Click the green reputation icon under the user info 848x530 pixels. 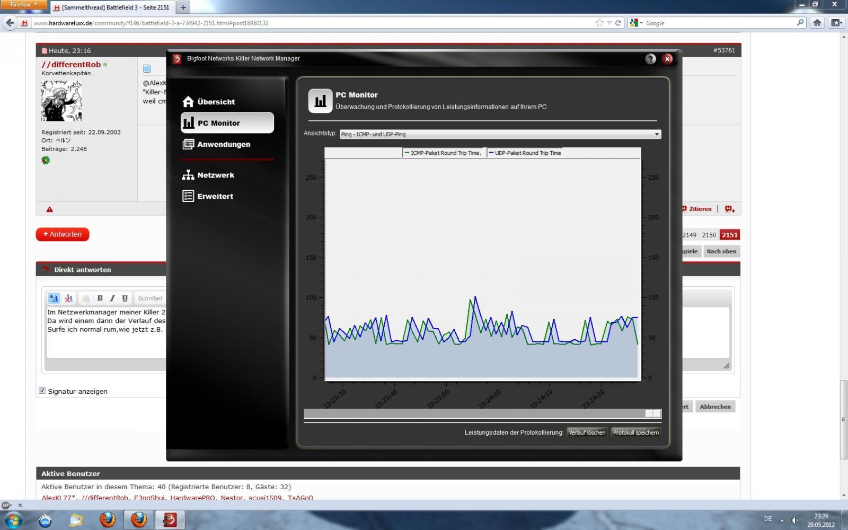pos(46,160)
